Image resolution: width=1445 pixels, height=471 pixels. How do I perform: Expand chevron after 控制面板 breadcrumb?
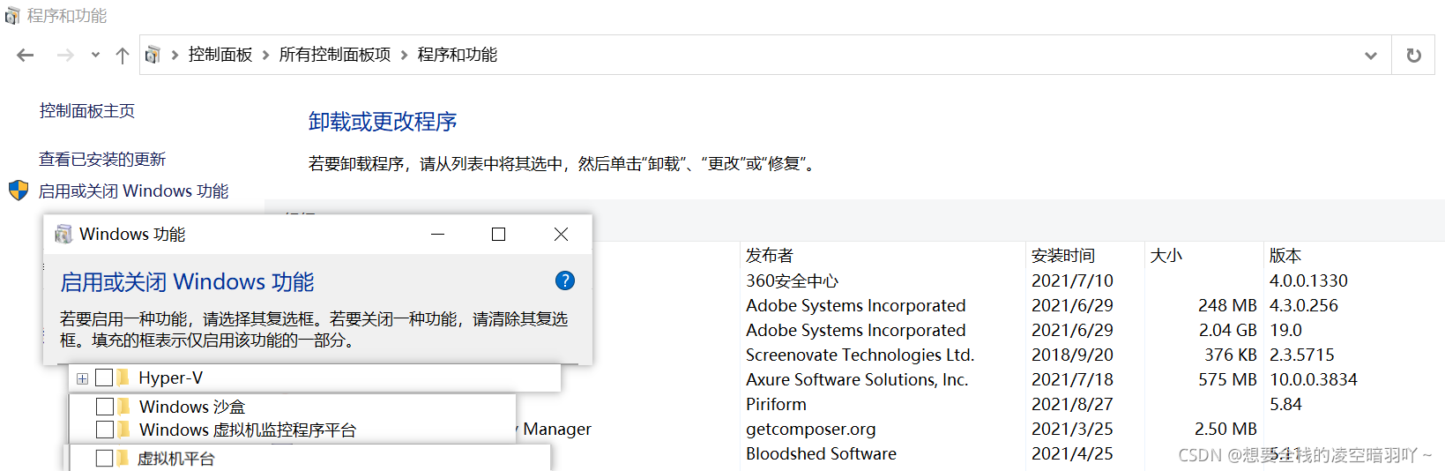[265, 56]
